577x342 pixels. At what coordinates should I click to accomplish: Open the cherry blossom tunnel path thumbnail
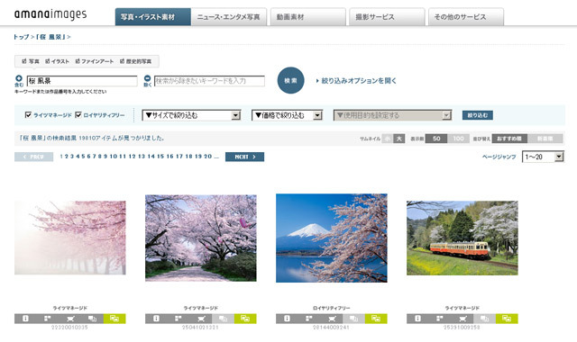(x=201, y=238)
